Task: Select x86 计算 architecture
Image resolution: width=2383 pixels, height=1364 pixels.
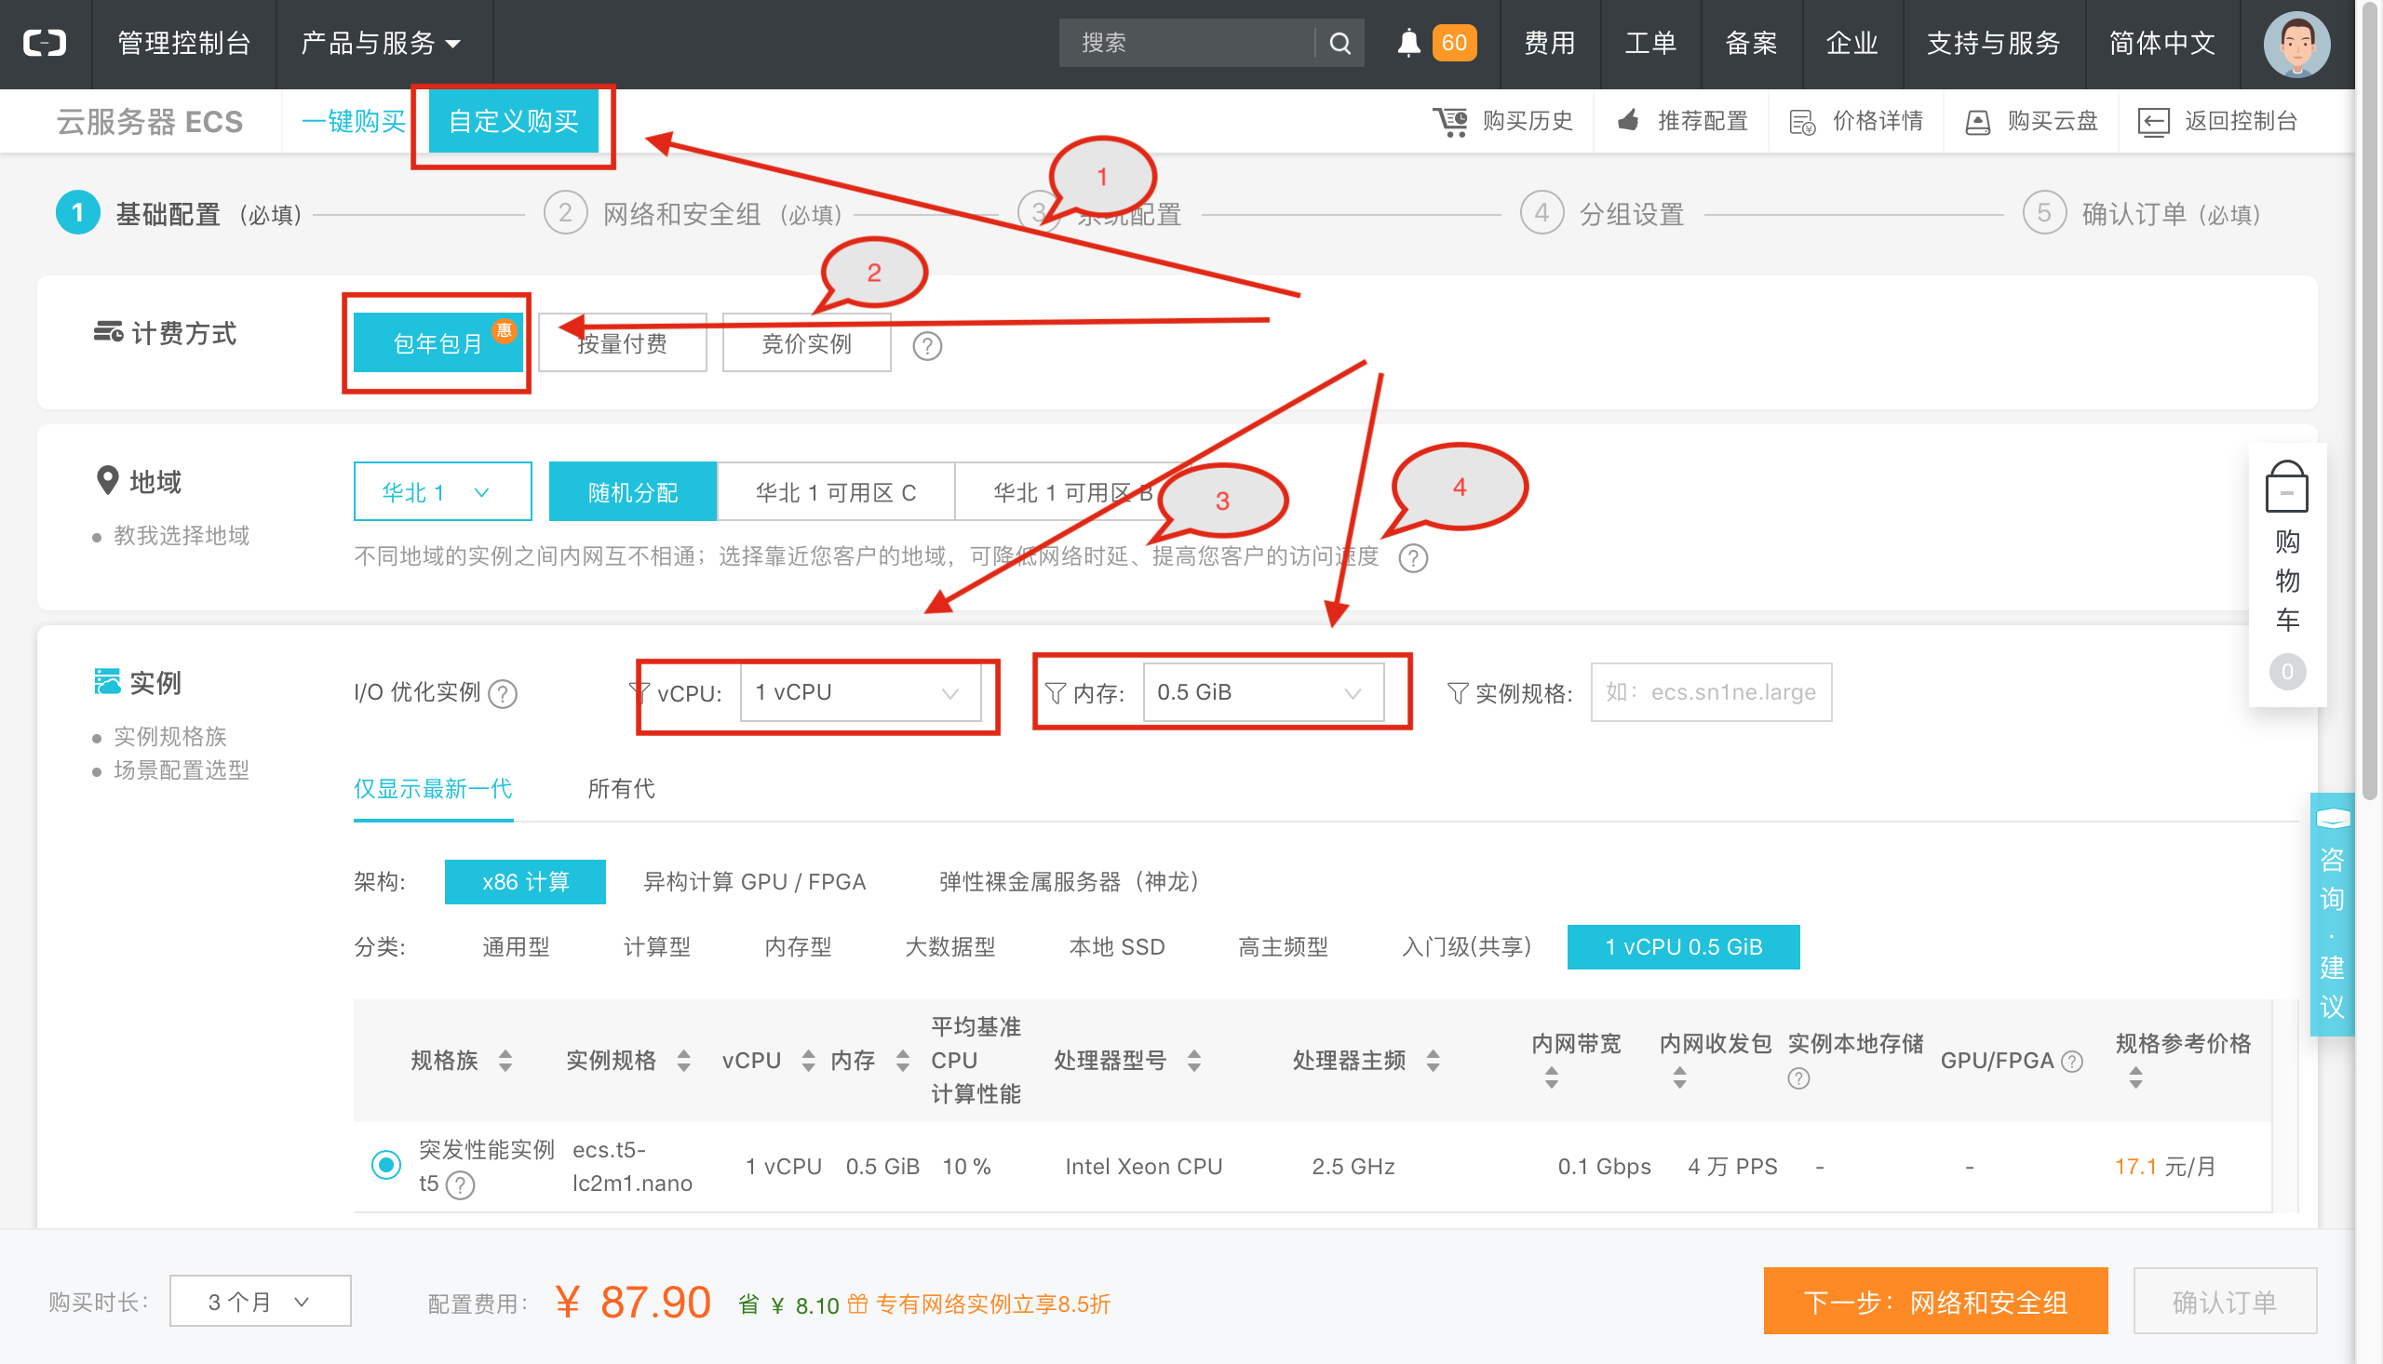Action: (x=525, y=882)
